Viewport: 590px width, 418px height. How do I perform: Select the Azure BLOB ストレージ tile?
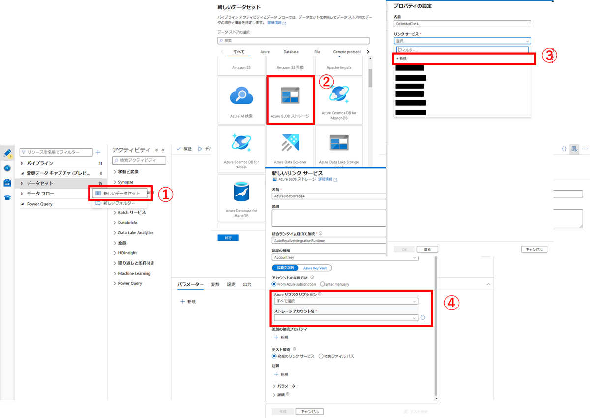tap(290, 100)
